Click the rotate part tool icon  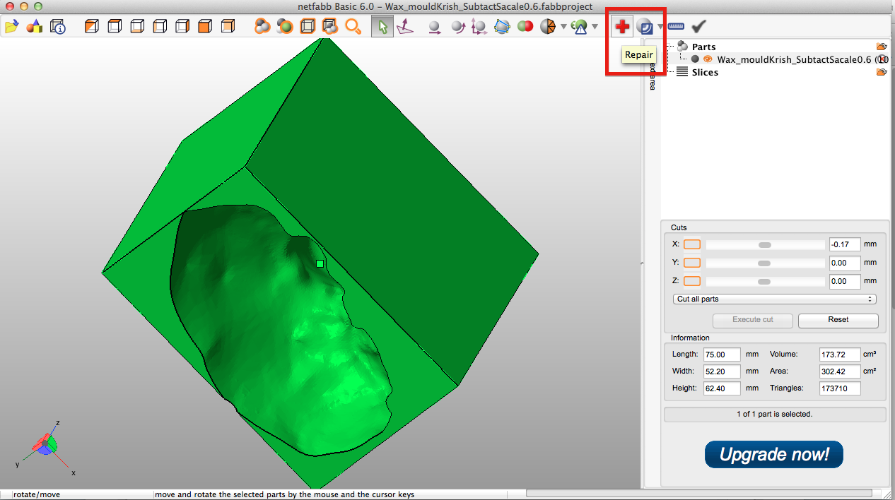coord(457,25)
